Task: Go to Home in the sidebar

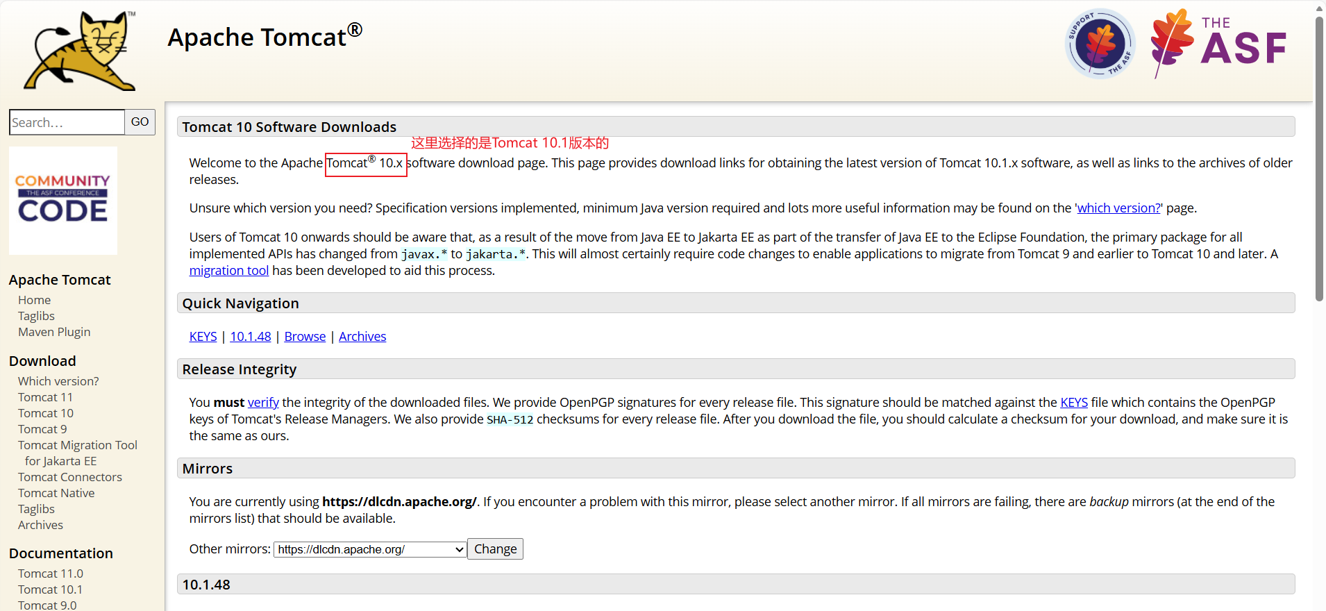Action: click(35, 300)
